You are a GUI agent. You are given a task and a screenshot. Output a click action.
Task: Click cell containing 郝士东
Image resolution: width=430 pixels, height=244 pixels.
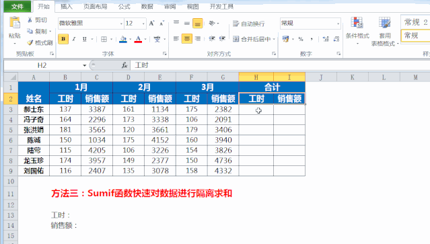[x=34, y=110]
